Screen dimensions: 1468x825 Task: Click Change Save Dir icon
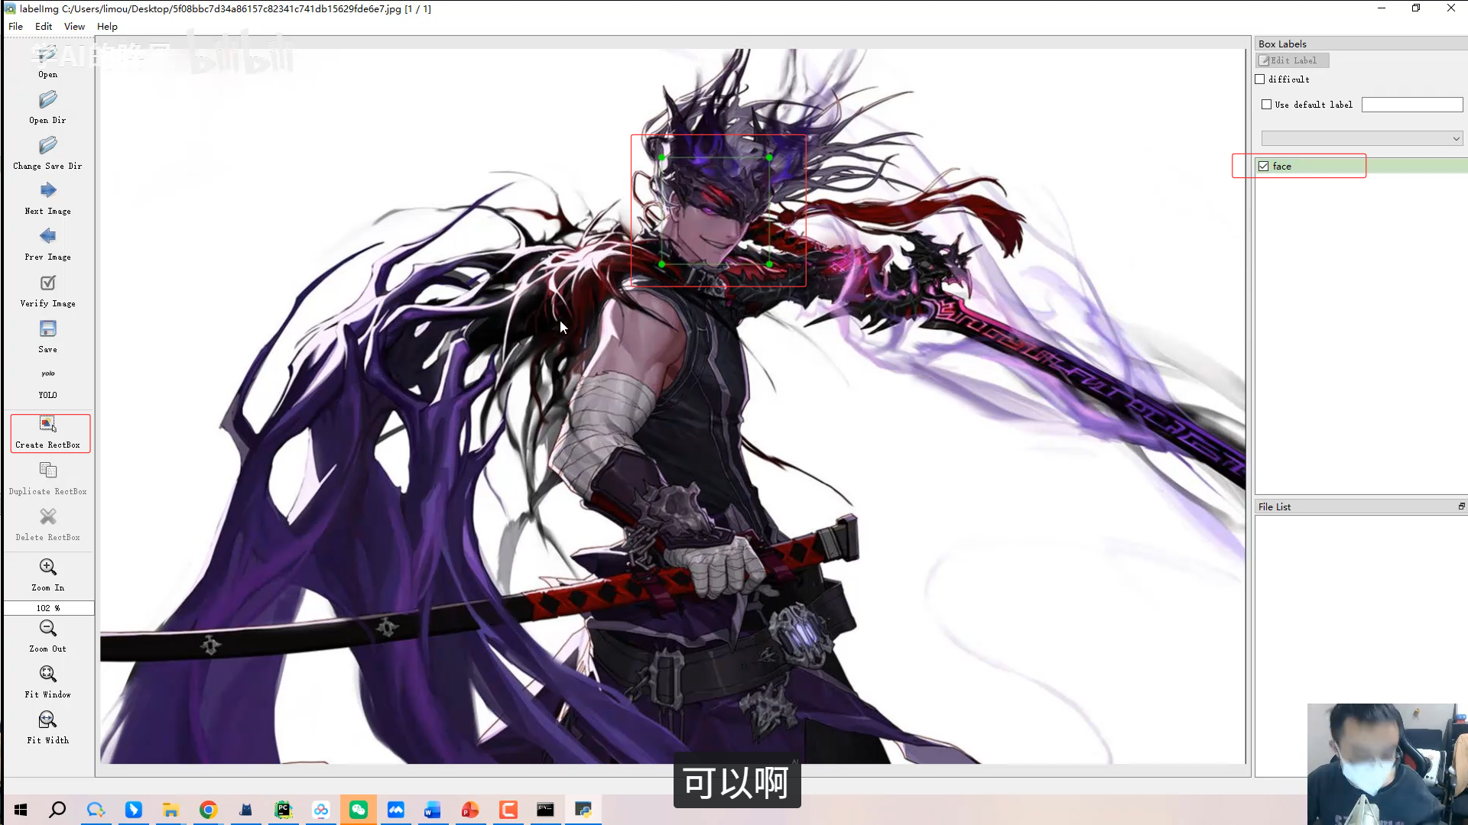tap(47, 146)
